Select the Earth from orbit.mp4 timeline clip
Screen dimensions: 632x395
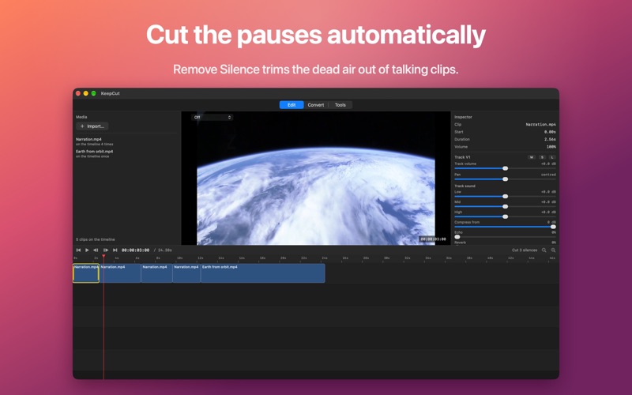point(263,273)
